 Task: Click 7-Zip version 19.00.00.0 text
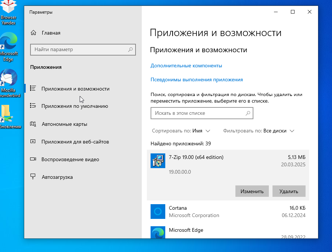(180, 172)
